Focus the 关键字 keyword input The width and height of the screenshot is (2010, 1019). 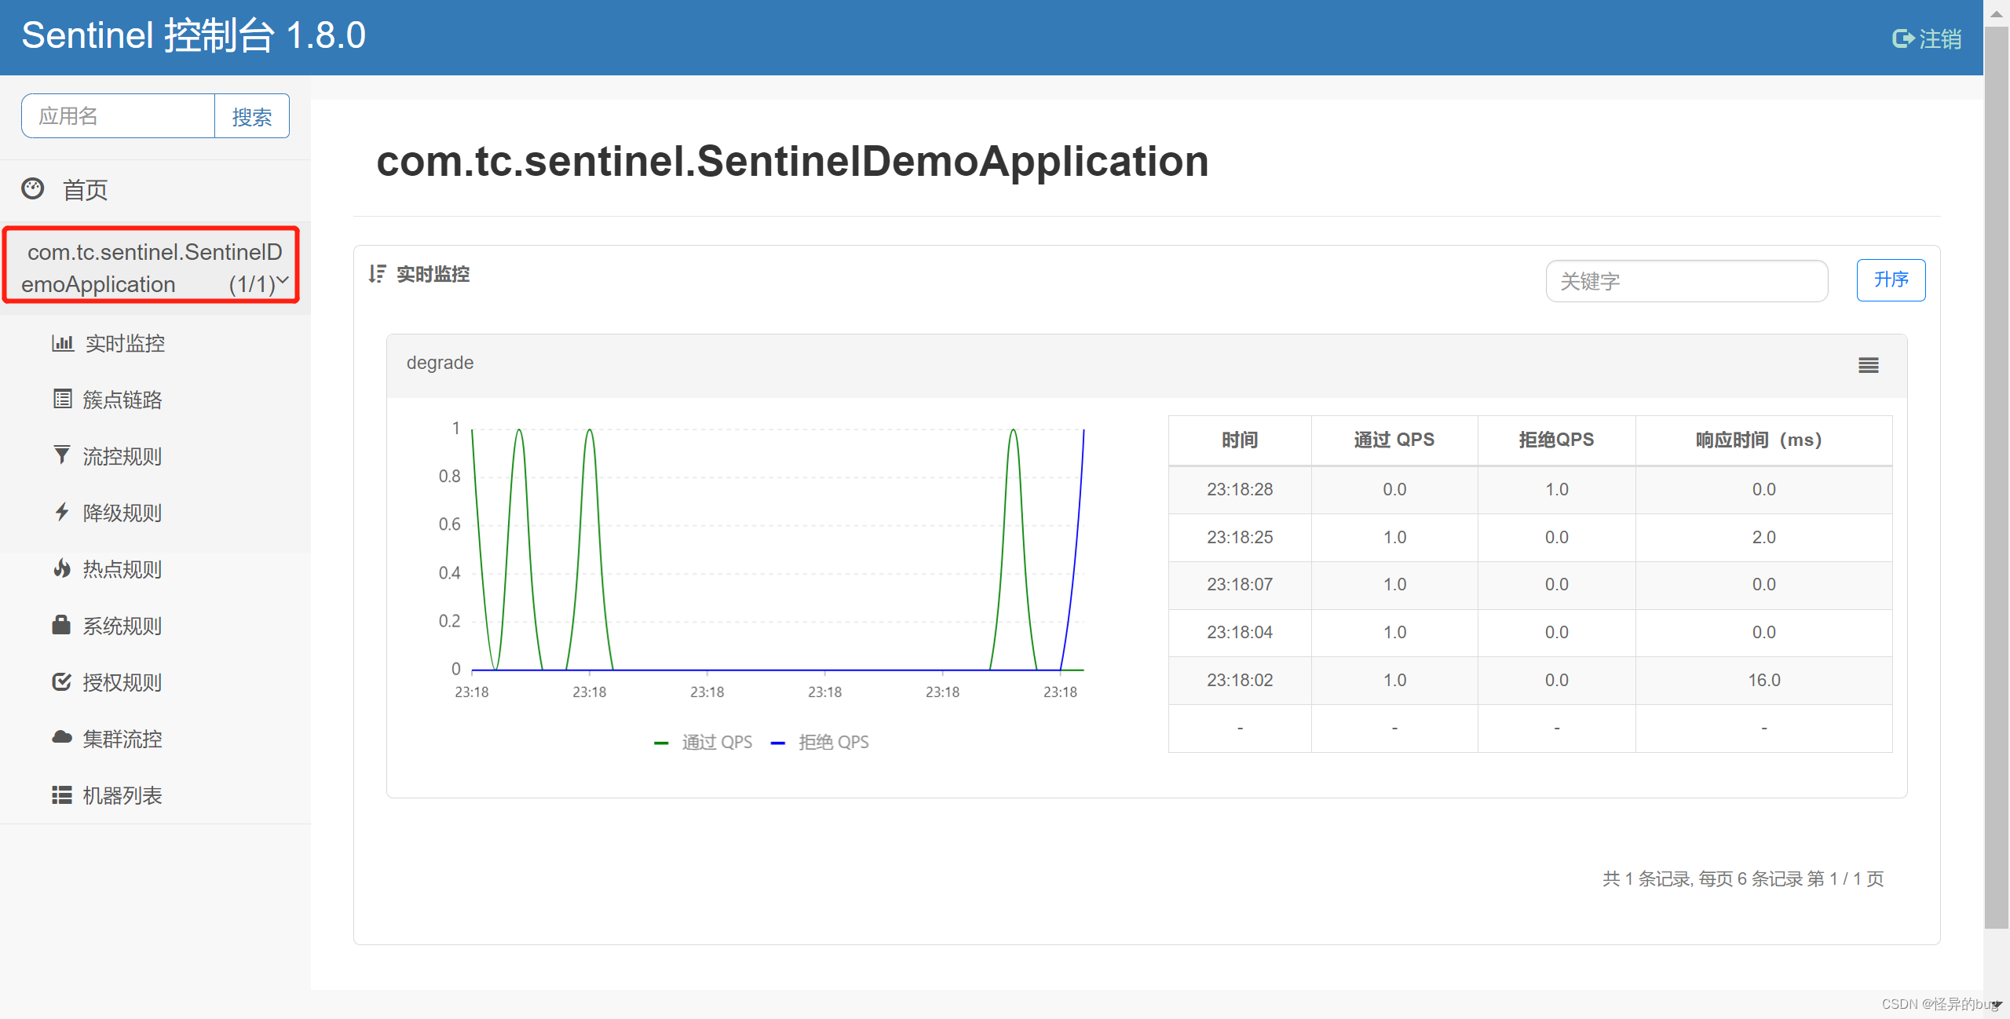click(x=1687, y=281)
